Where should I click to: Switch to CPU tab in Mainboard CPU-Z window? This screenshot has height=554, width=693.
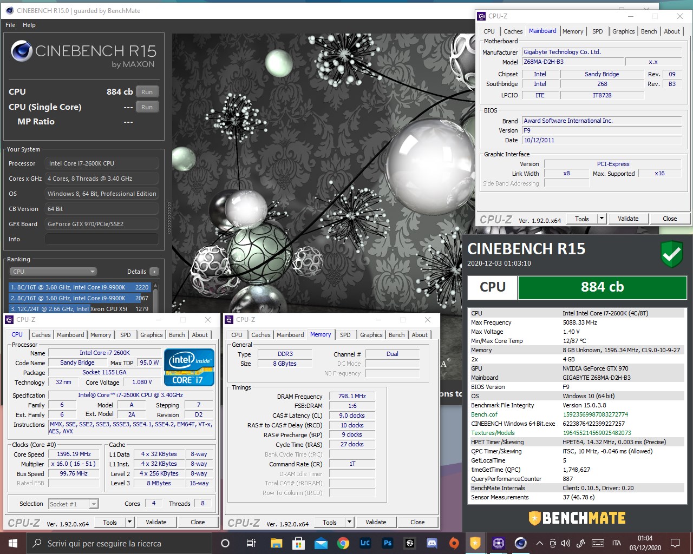pyautogui.click(x=489, y=31)
